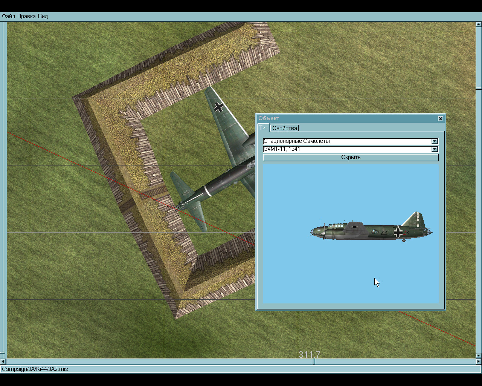The height and width of the screenshot is (386, 482).
Task: Open the Вид menu
Action: 43,16
